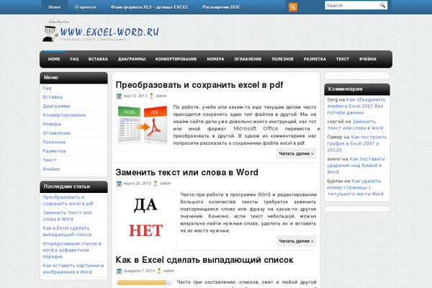Click author icon of the excel-to-pdf post
The width and height of the screenshot is (432, 288).
coord(151,96)
